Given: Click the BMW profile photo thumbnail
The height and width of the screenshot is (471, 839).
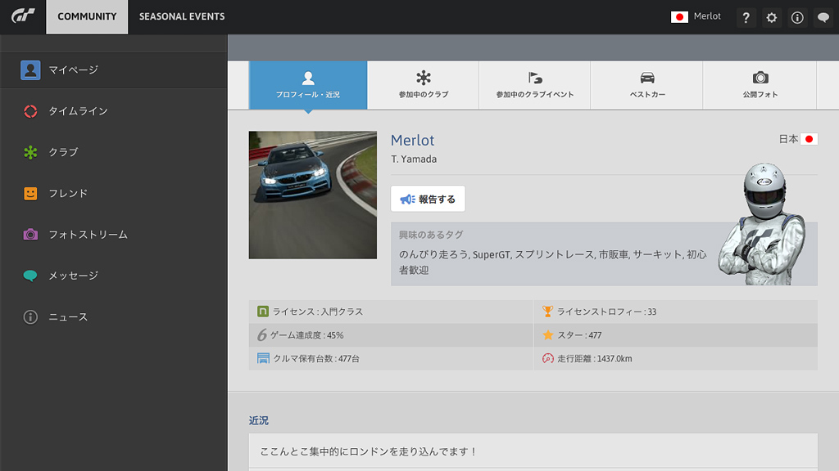Looking at the screenshot, I should coord(312,195).
